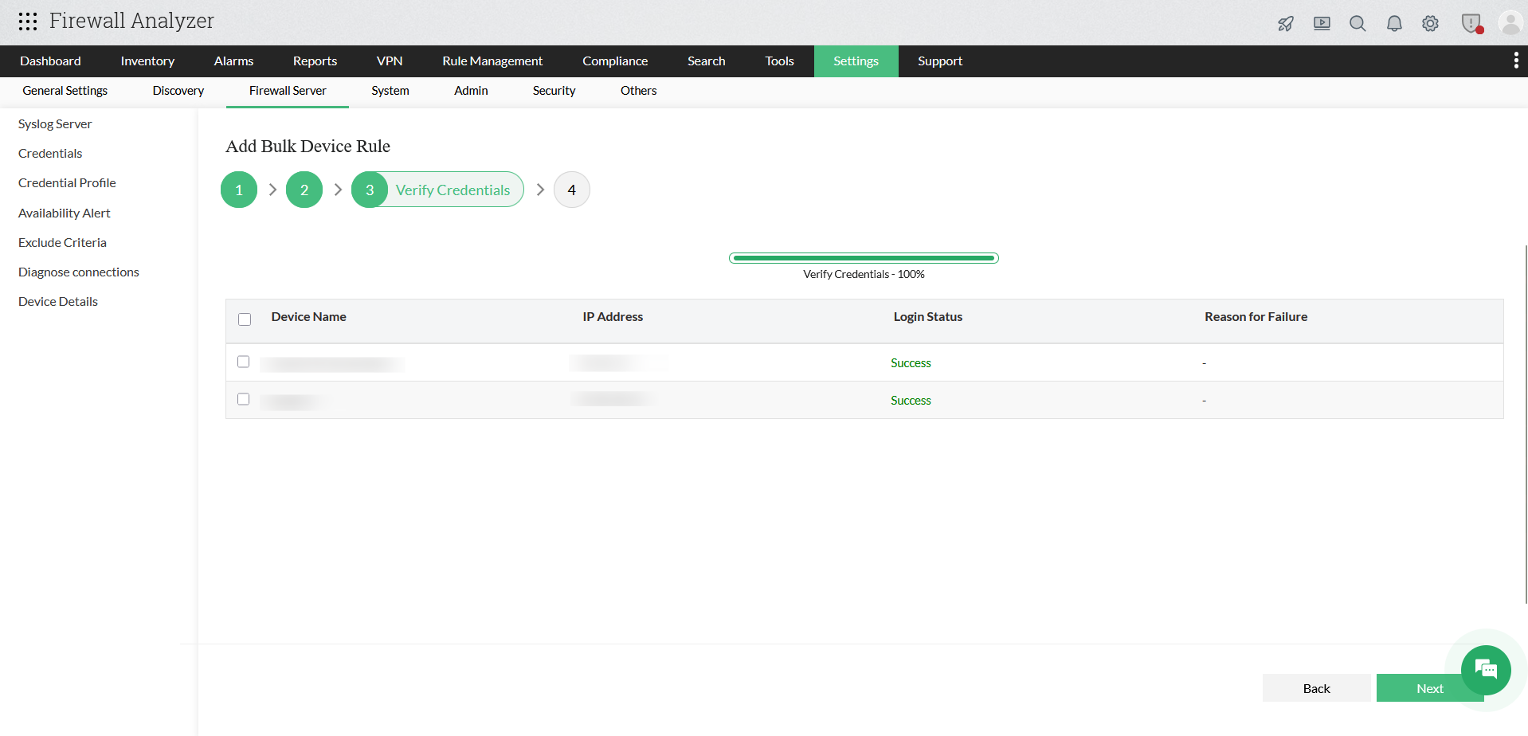1528x736 pixels.
Task: Tick the select-all devices checkbox
Action: [245, 319]
